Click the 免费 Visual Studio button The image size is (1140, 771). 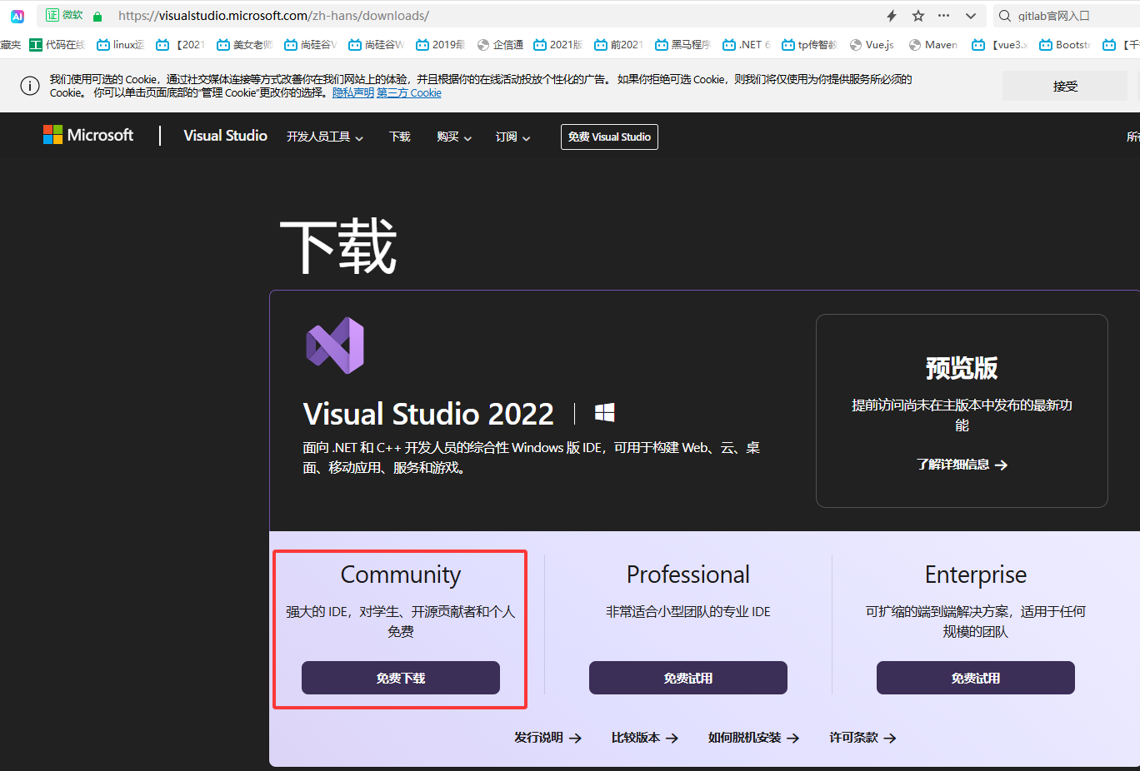[x=609, y=137]
